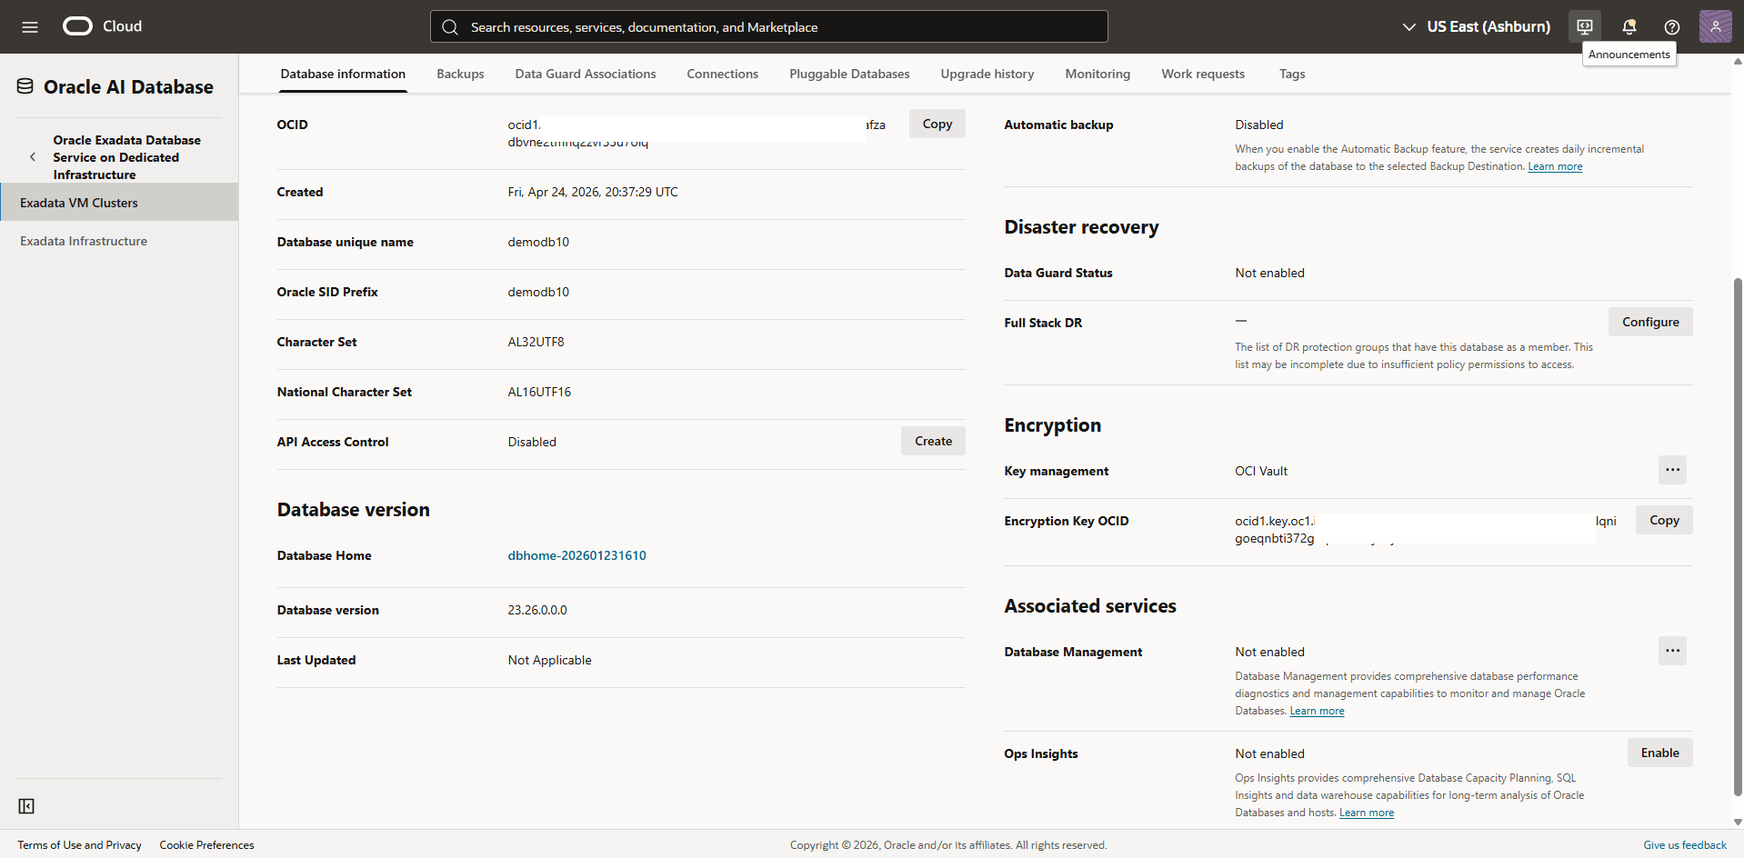Click the Oracle AI Database icon
Image resolution: width=1744 pixels, height=858 pixels.
tap(25, 86)
